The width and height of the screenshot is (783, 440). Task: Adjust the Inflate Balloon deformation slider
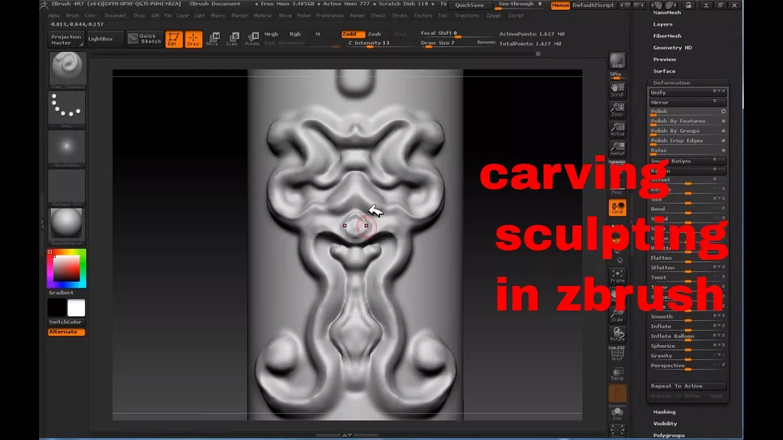click(688, 337)
